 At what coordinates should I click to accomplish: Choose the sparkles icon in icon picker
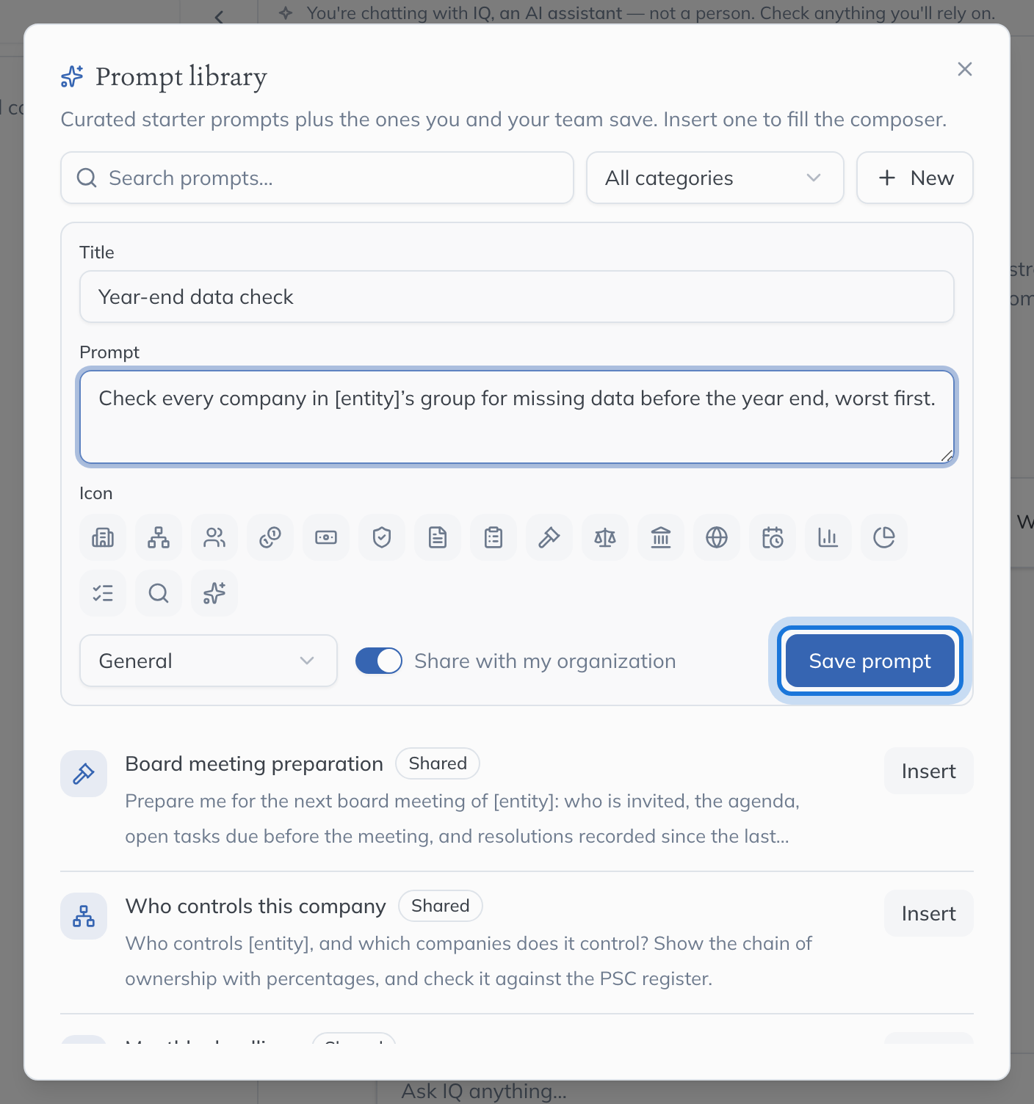click(x=214, y=593)
